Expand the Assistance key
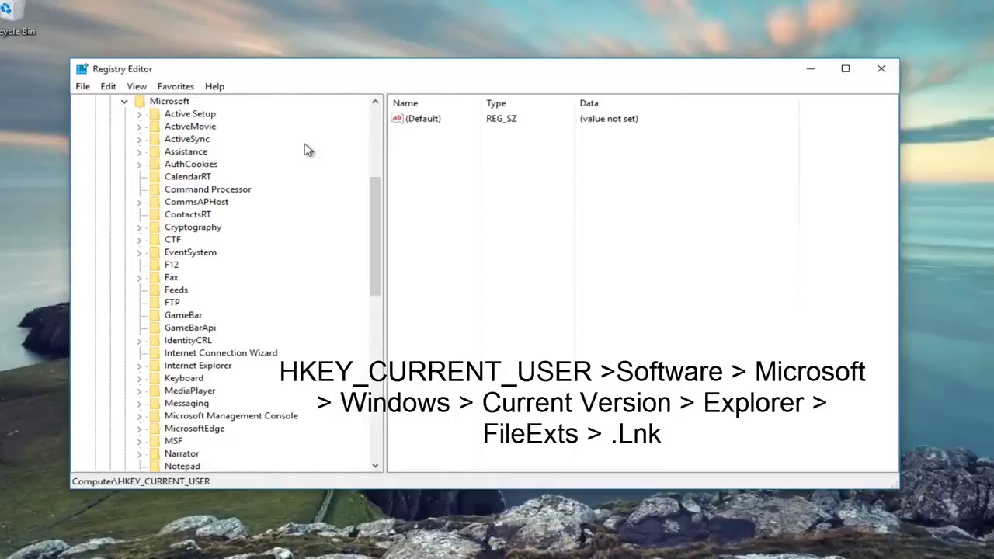994x559 pixels. point(139,151)
